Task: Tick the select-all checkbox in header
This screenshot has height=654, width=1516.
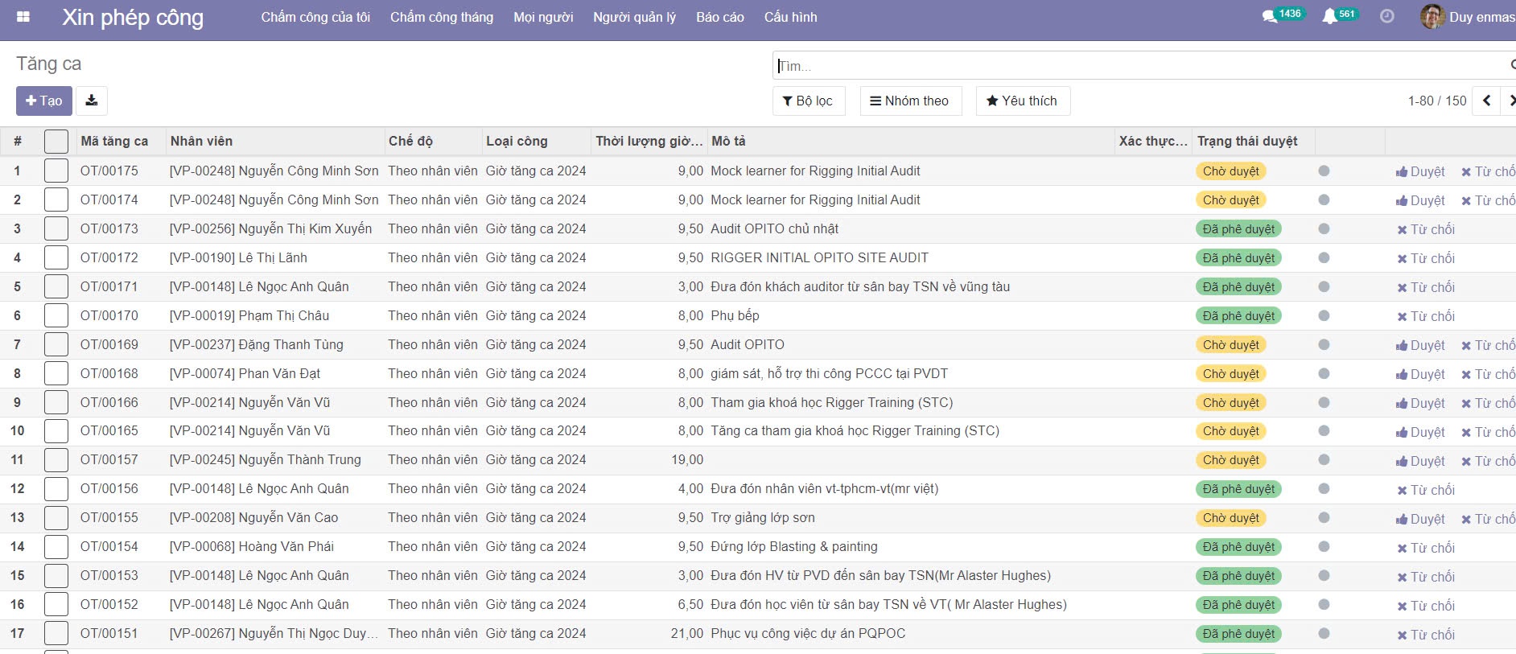Action: click(x=56, y=142)
